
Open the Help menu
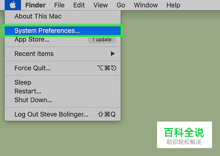point(173,5)
